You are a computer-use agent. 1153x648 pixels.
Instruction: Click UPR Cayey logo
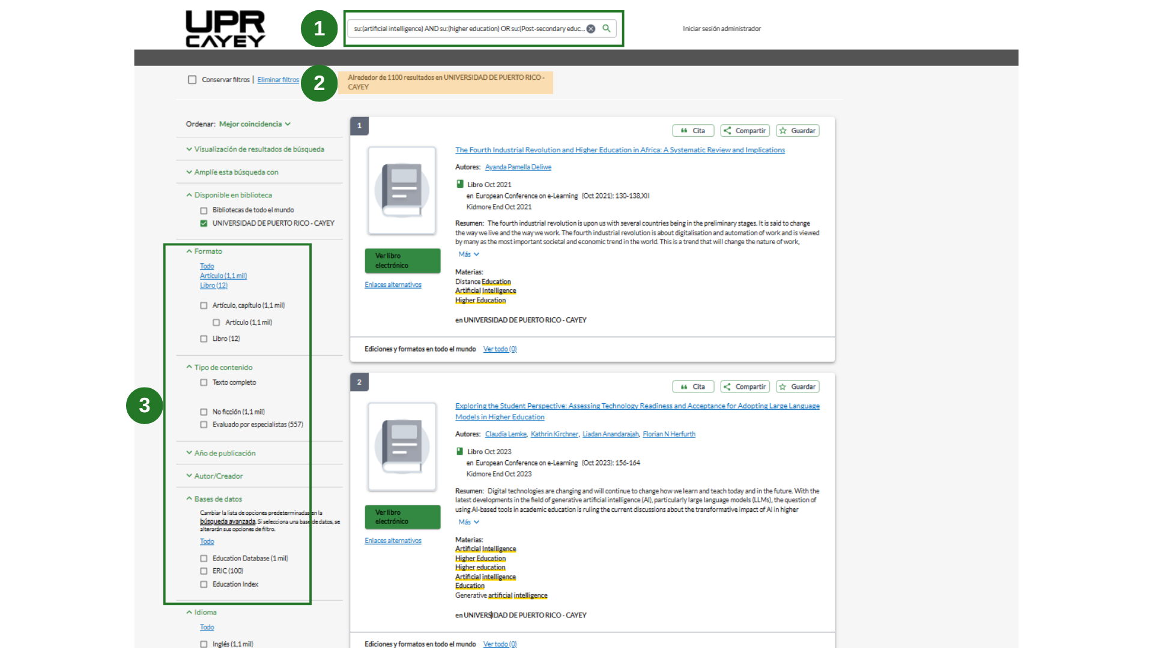point(225,29)
